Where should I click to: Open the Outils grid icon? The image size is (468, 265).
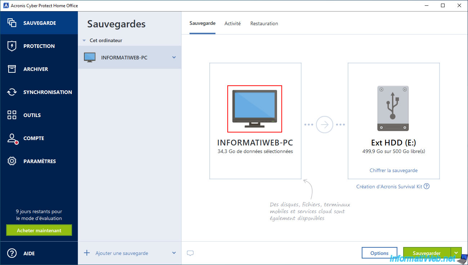pos(12,115)
